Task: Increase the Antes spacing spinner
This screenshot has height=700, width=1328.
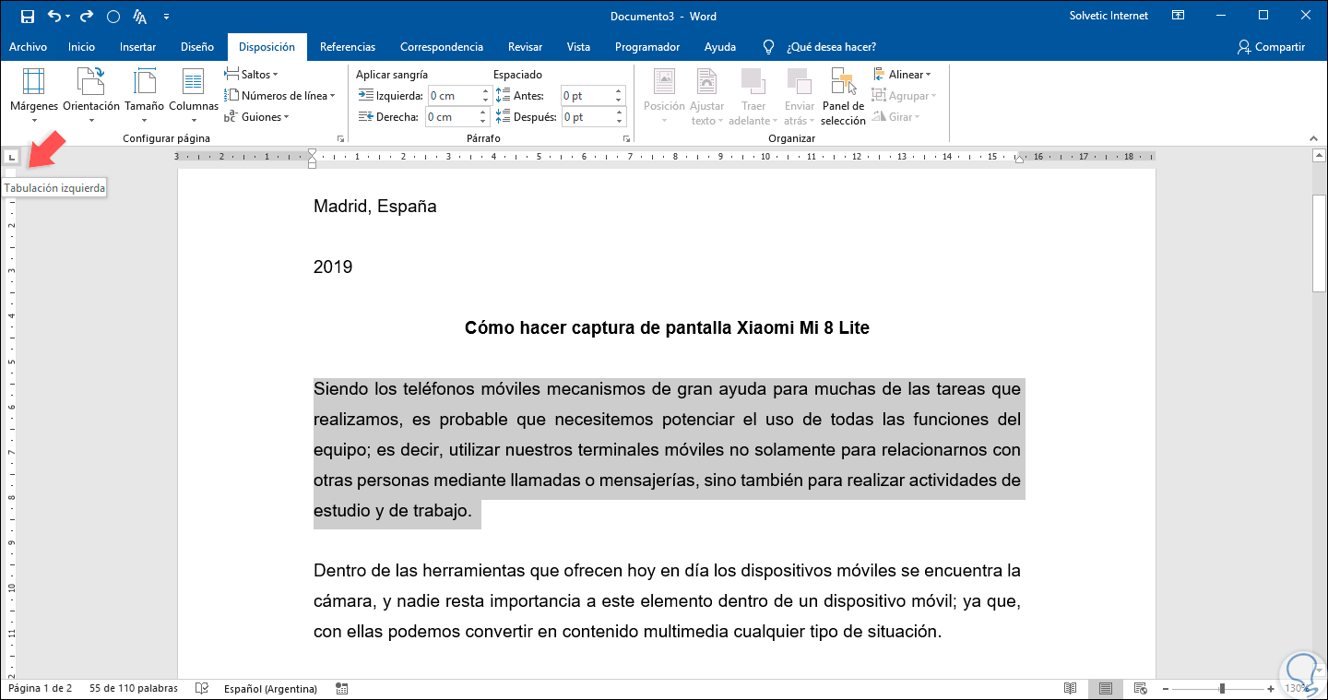Action: pyautogui.click(x=620, y=91)
